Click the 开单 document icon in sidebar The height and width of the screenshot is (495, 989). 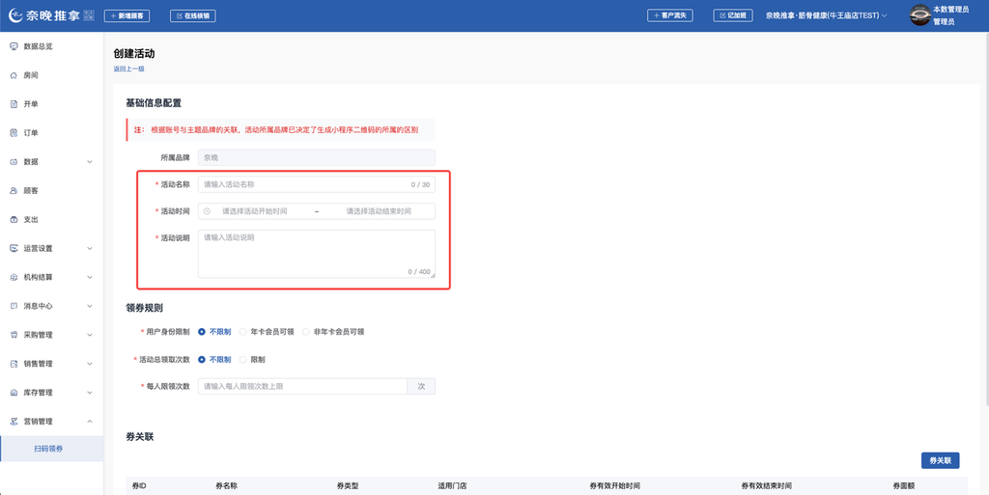14,104
